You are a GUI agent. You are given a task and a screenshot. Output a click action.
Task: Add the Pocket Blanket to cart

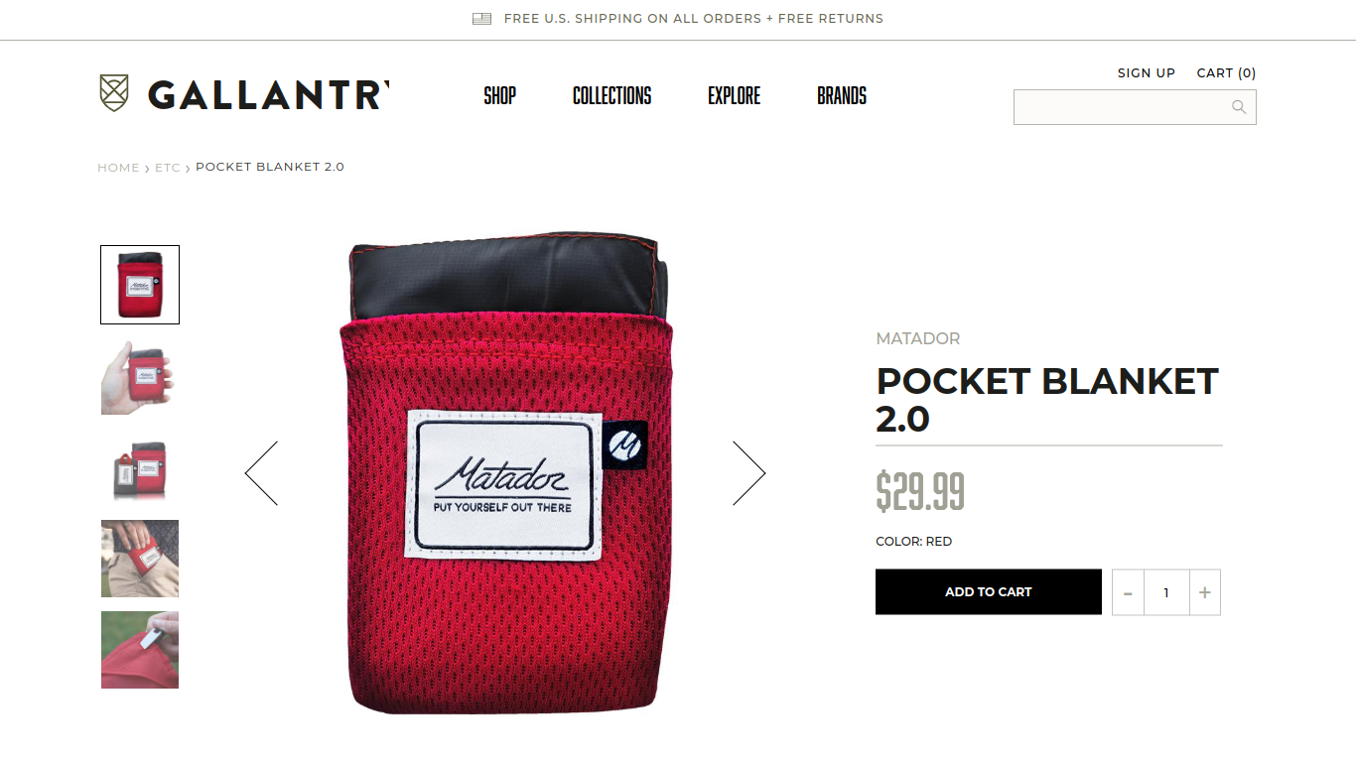point(989,591)
